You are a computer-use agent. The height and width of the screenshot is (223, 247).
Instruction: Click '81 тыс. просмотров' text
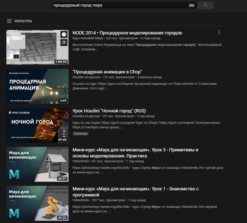coord(108,161)
